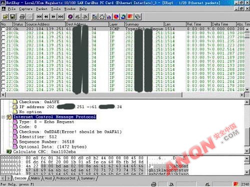Tick the checkbox of the last visible packet row
The width and height of the screenshot is (250, 187).
[x=3, y=90]
